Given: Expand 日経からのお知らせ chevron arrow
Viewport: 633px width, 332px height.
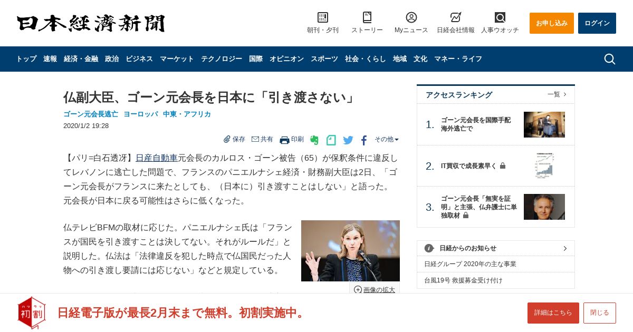Looking at the screenshot, I should pyautogui.click(x=565, y=248).
